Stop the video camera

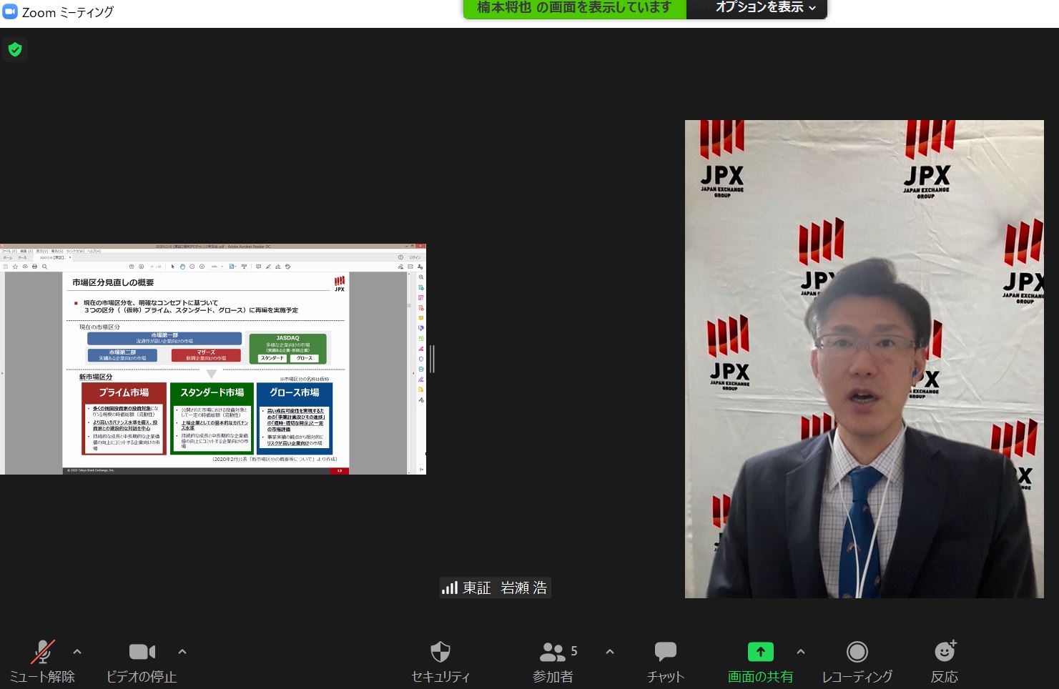[142, 661]
